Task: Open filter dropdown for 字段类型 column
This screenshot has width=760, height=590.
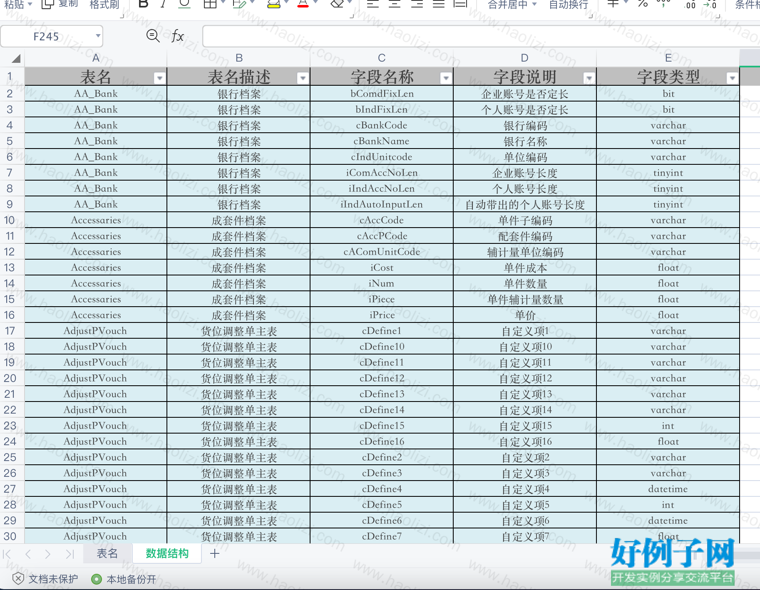Action: 732,78
